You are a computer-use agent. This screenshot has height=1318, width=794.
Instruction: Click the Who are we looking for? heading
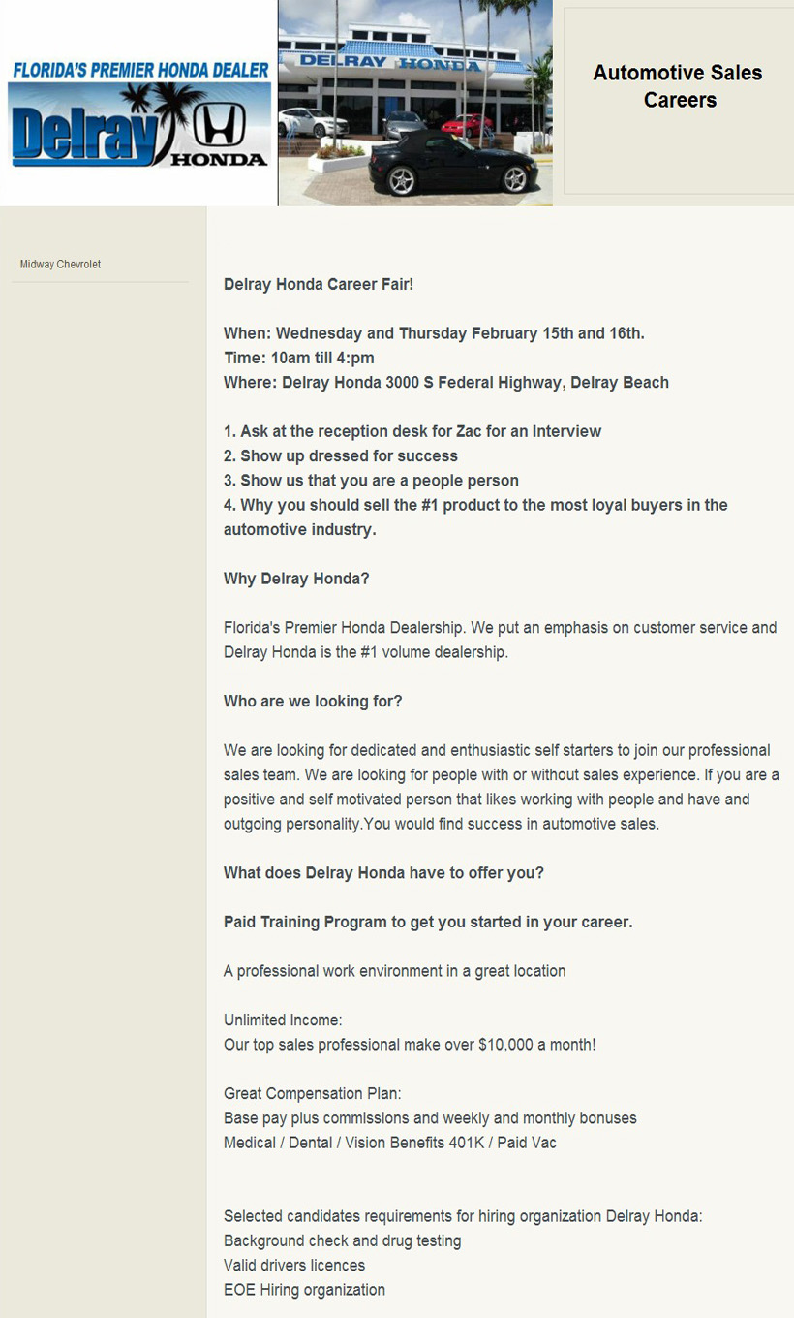(313, 701)
